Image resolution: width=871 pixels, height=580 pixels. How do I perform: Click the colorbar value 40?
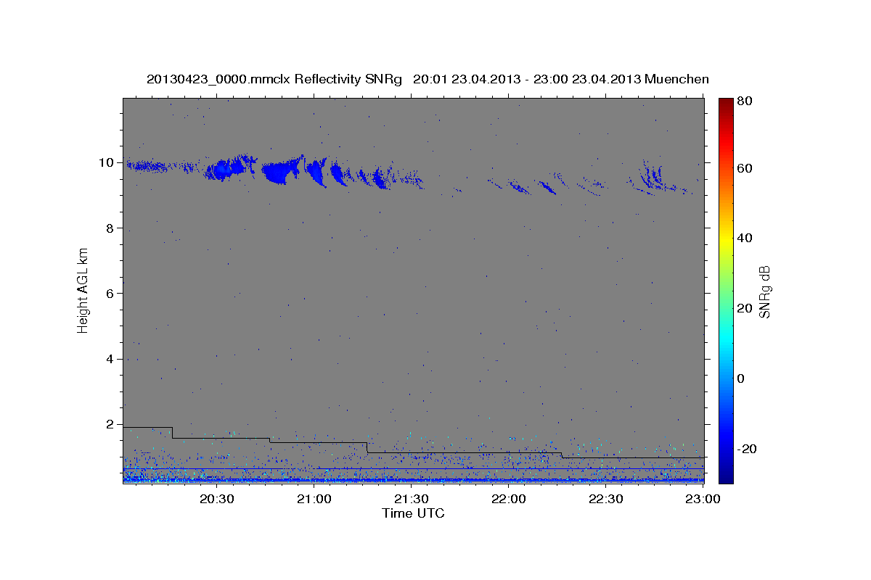coord(744,238)
